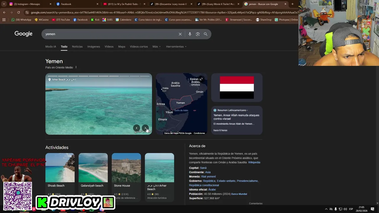The height and width of the screenshot is (213, 379).
Task: Select the Maps results tab
Action: pyautogui.click(x=122, y=46)
